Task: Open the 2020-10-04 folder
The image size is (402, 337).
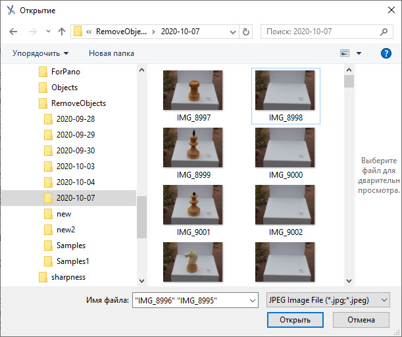Action: [76, 182]
